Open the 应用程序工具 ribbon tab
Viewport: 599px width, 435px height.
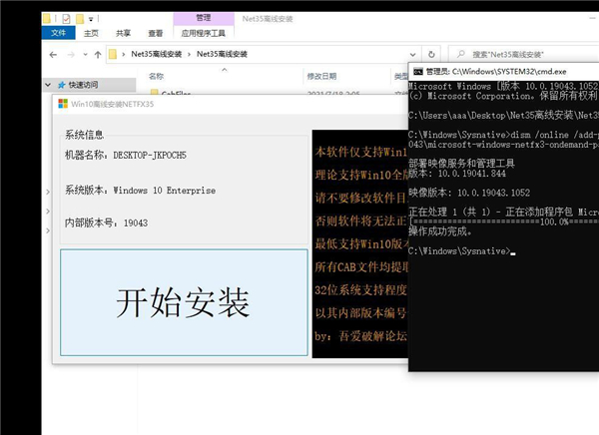pos(203,32)
